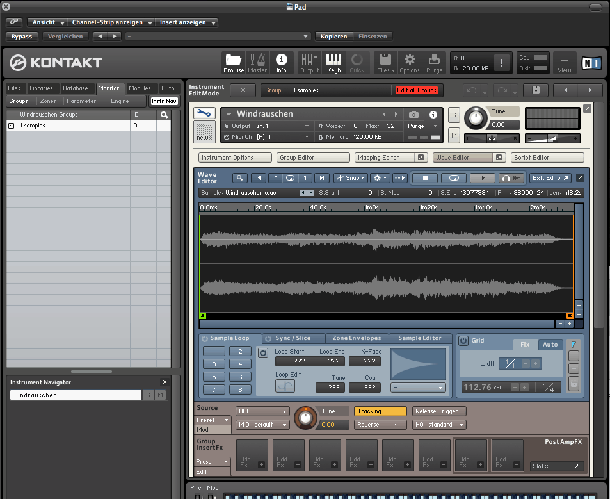Open the Master metronome panel

click(257, 62)
